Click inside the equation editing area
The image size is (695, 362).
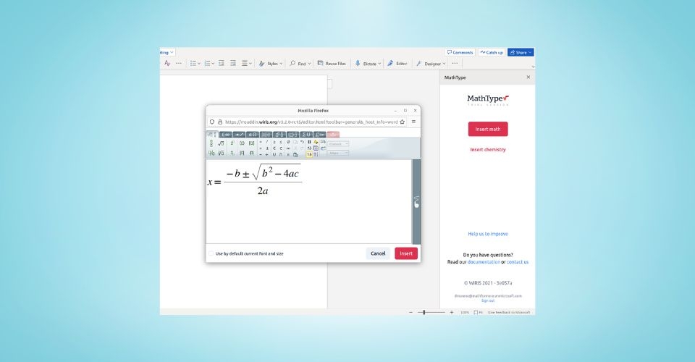tap(309, 201)
